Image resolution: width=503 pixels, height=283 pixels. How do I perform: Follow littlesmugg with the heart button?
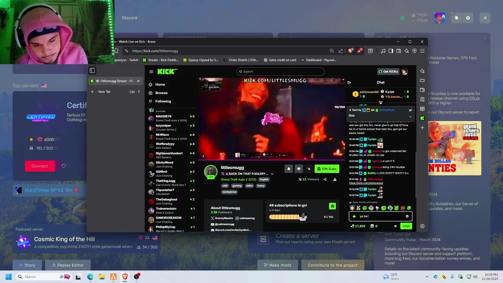pyautogui.click(x=299, y=169)
